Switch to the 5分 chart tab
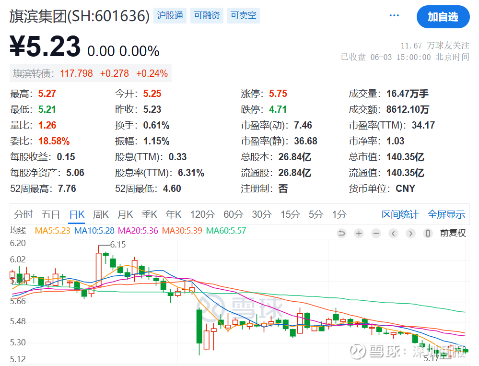The width and height of the screenshot is (479, 366). (x=315, y=214)
